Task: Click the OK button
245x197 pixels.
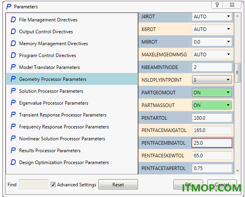Action: pyautogui.click(x=188, y=185)
